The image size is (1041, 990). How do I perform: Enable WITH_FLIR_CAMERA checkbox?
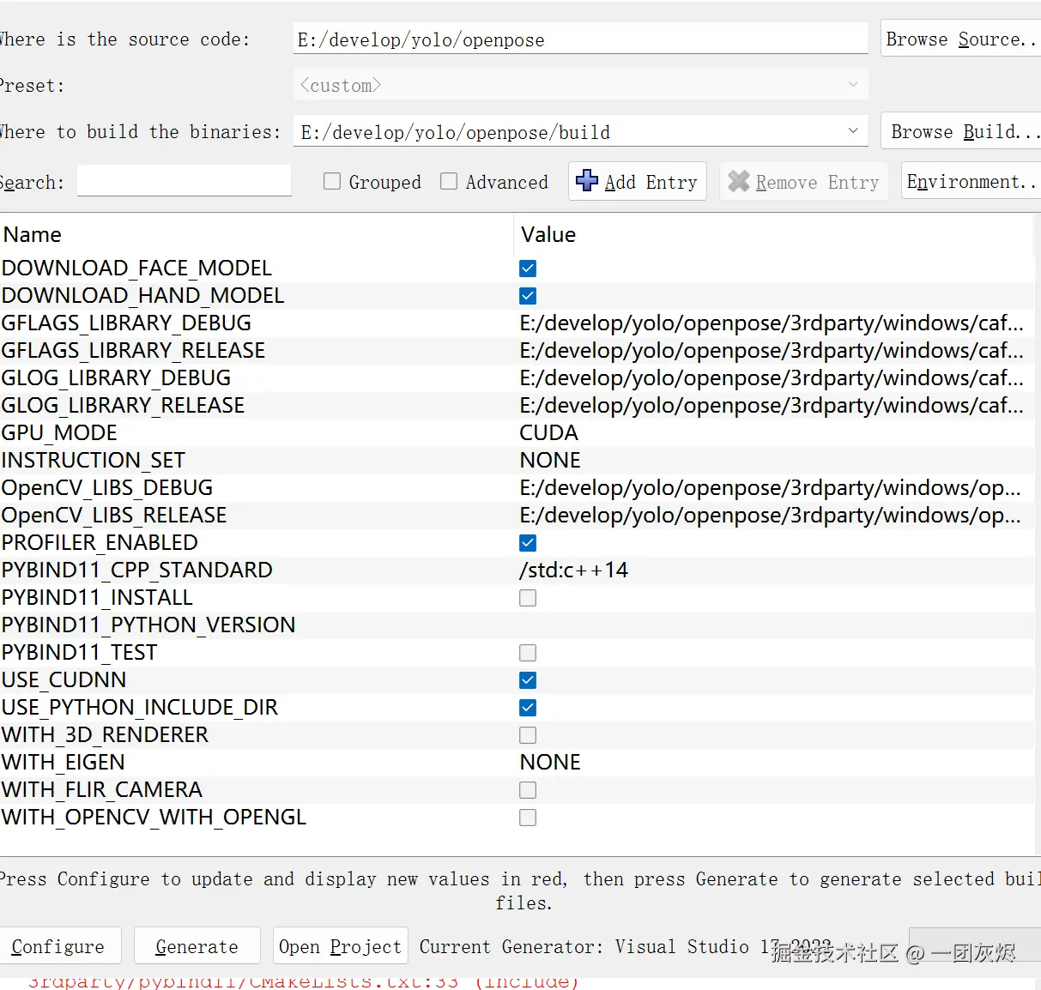coord(528,790)
